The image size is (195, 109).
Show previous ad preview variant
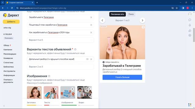tap(102, 20)
